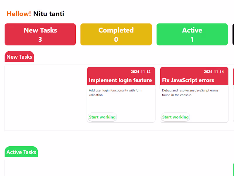Click the Fix JavaScript errors title
Screen dimensions: 234x176
188,80
